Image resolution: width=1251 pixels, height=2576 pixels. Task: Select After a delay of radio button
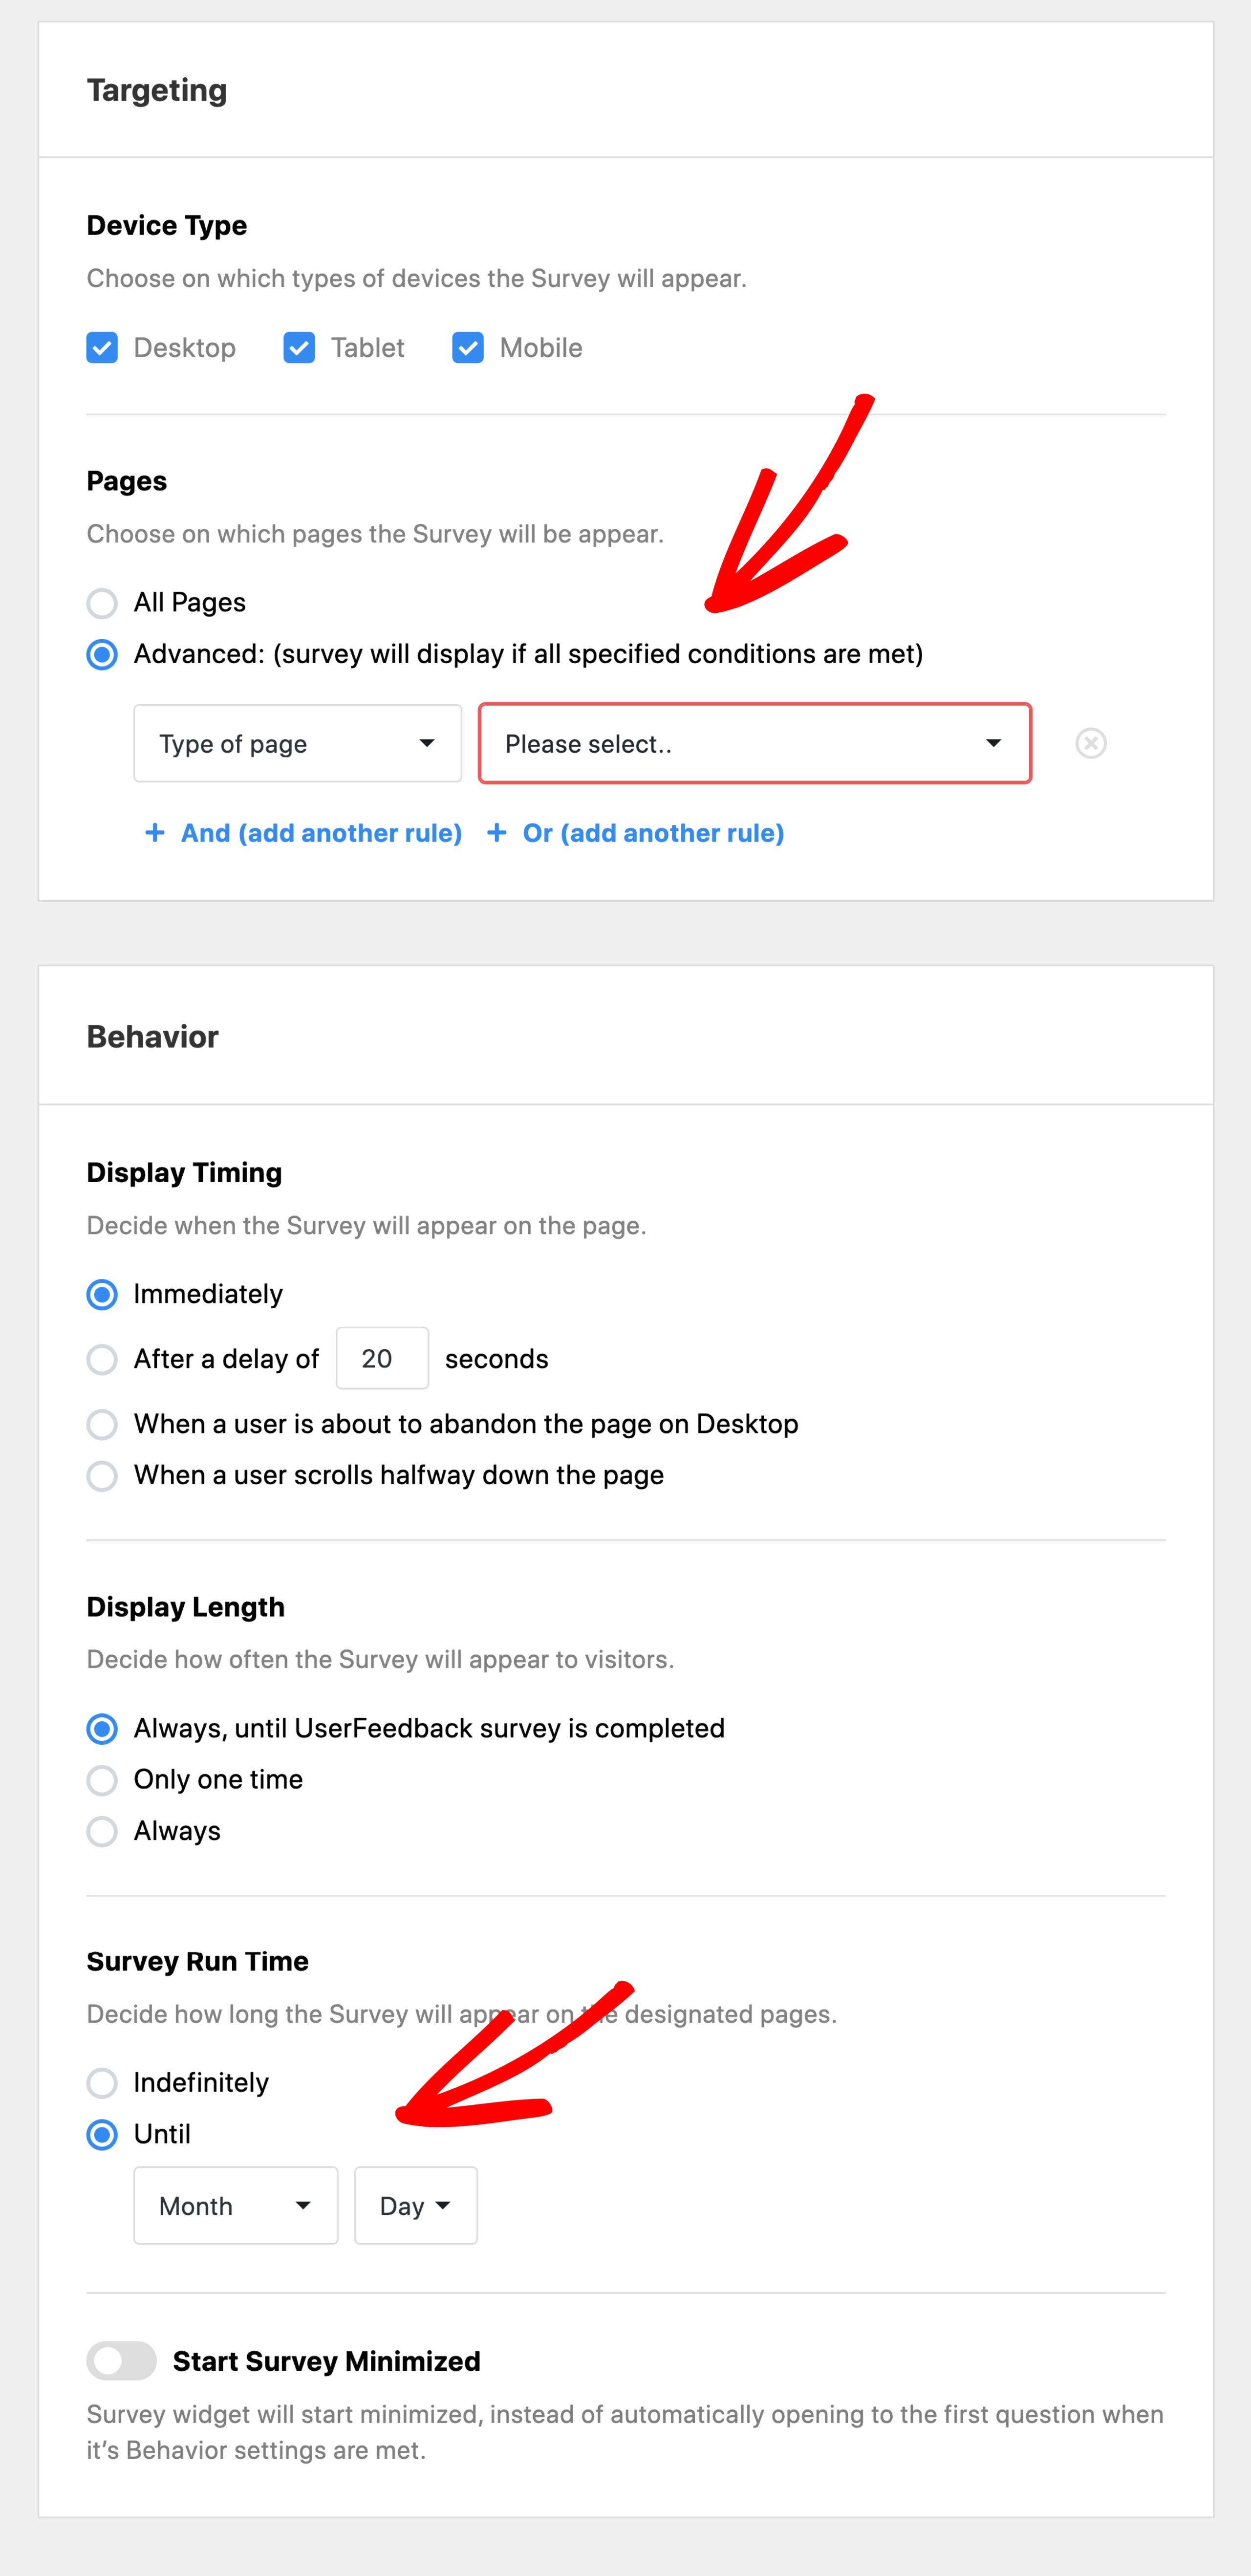102,1359
